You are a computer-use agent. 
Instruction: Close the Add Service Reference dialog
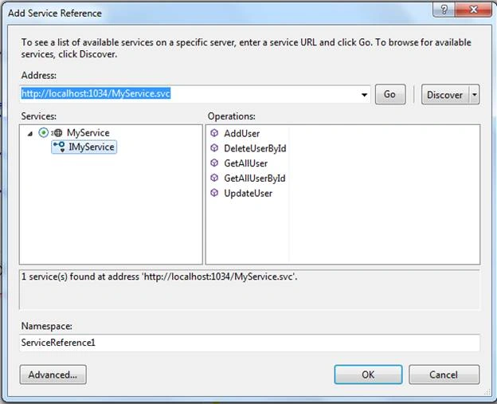[x=474, y=10]
